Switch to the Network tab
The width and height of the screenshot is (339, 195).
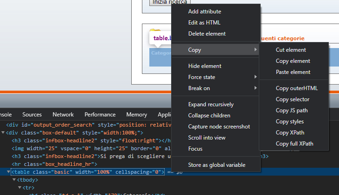coord(63,115)
